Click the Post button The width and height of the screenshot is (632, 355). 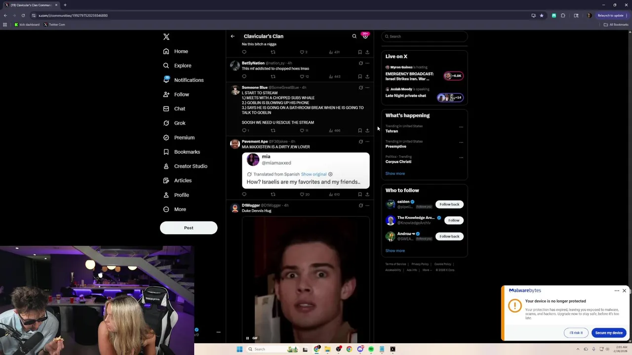click(x=189, y=228)
